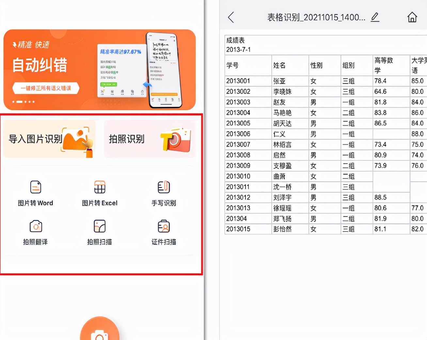Tap the 手写识别 handwriting recognition icon

click(x=164, y=187)
